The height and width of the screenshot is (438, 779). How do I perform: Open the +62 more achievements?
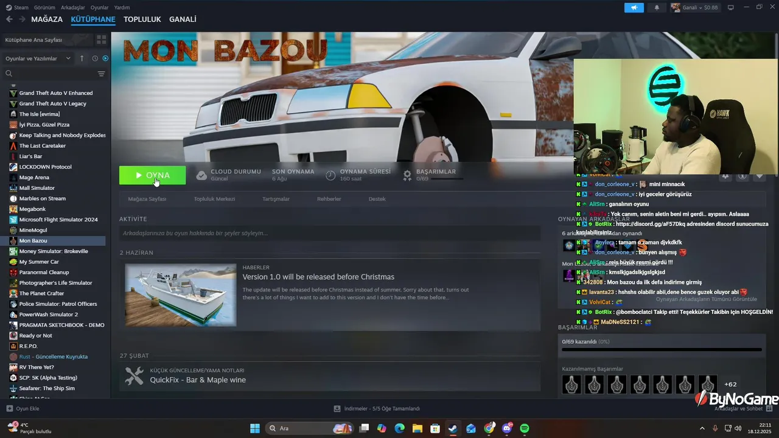pyautogui.click(x=730, y=384)
